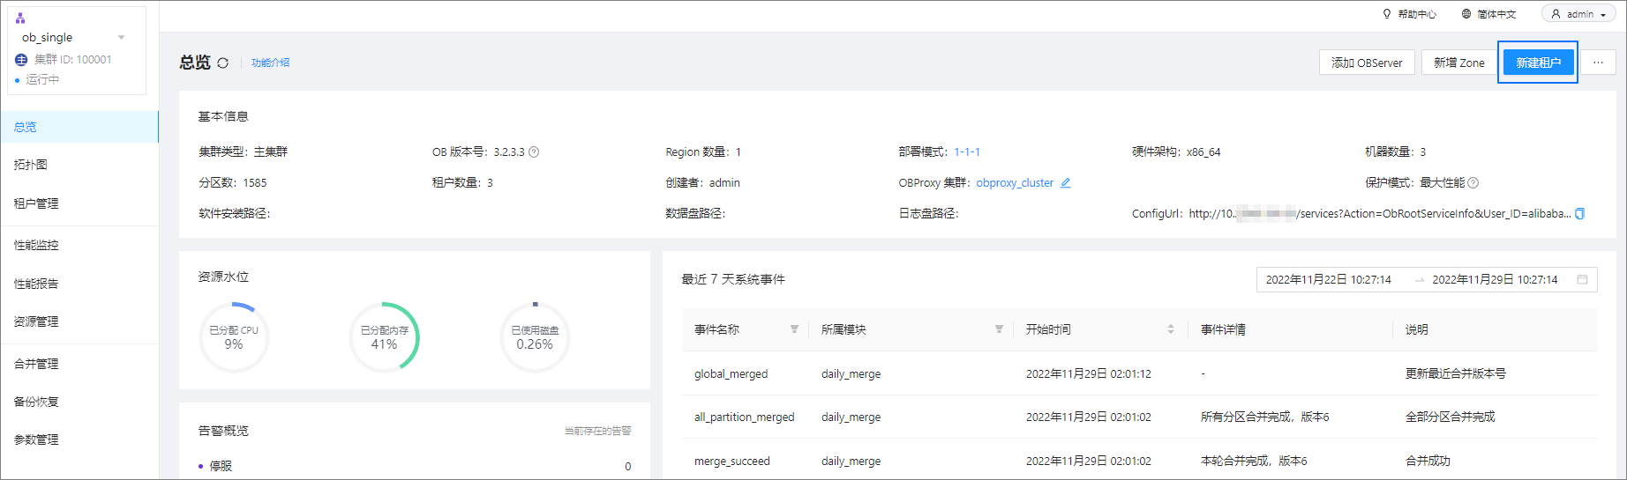The image size is (1627, 480).
Task: Copy the ConfigUrl using the copy icon
Action: point(1579,214)
